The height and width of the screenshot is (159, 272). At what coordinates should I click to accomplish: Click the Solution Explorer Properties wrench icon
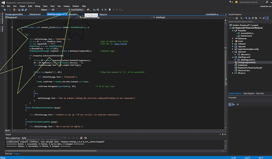click(x=264, y=18)
